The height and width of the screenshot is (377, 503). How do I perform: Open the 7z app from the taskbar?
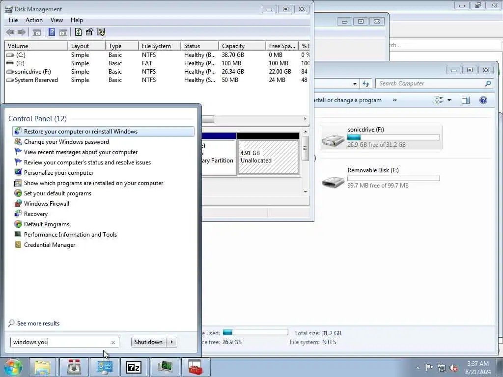coord(134,367)
